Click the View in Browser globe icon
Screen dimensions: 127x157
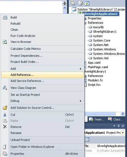pyautogui.click(x=5, y=42)
